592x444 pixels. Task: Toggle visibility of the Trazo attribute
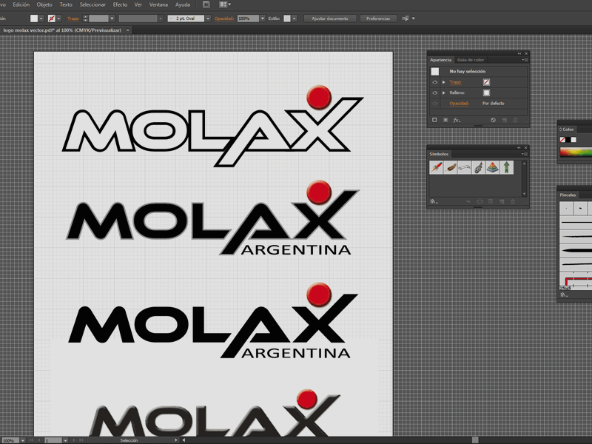pos(434,82)
